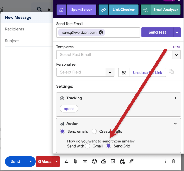The image size is (184, 171).
Task: Open text formatting options
Action: 66,161
